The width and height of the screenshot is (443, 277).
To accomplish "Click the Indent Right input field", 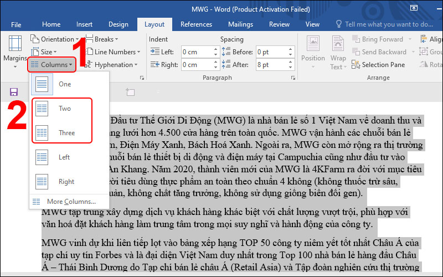I will (x=197, y=65).
